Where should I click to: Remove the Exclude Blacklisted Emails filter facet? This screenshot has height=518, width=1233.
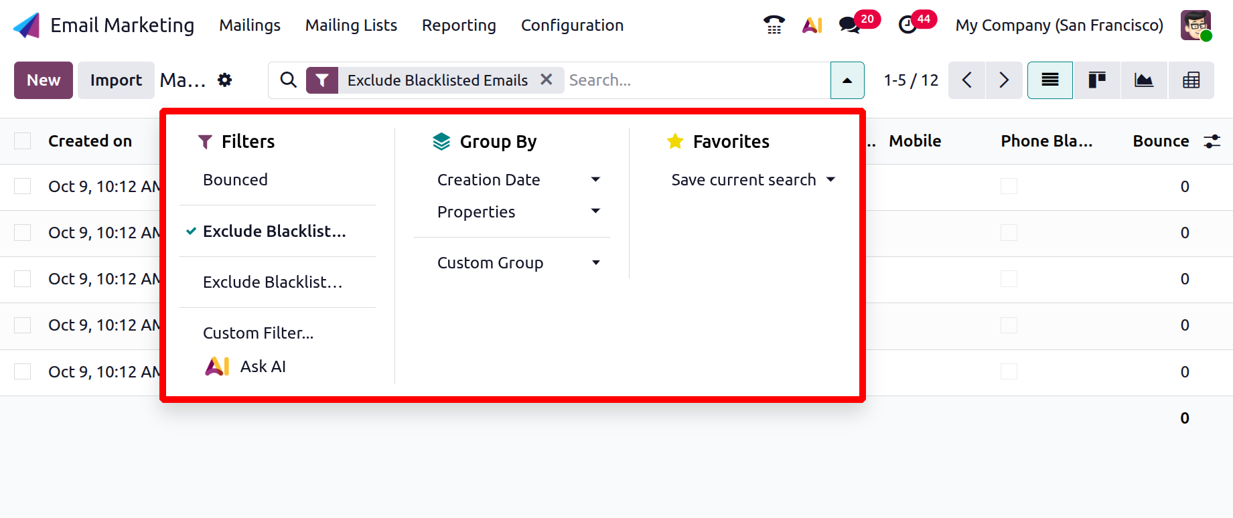[x=547, y=80]
